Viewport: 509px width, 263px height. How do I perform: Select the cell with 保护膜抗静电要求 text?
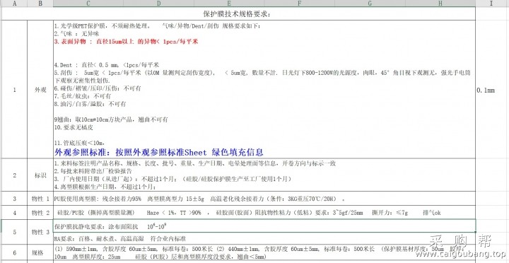pos(264,226)
